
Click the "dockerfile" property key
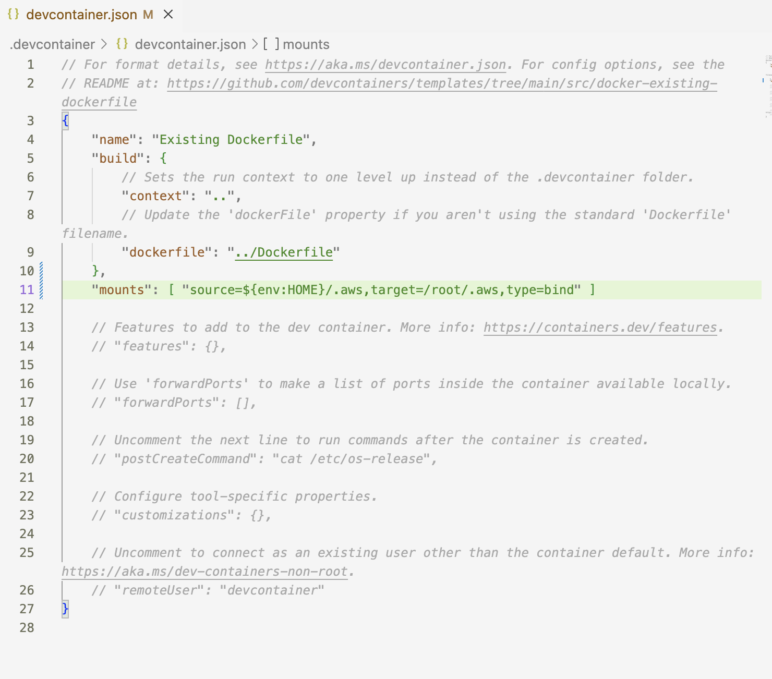point(167,252)
